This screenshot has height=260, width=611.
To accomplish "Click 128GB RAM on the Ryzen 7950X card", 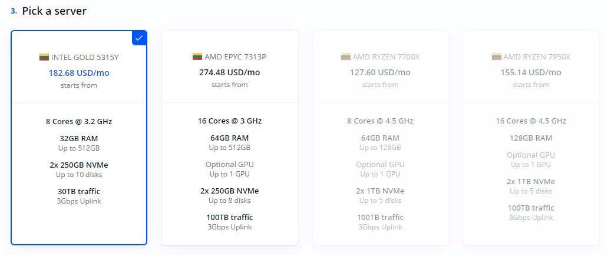I will point(531,138).
